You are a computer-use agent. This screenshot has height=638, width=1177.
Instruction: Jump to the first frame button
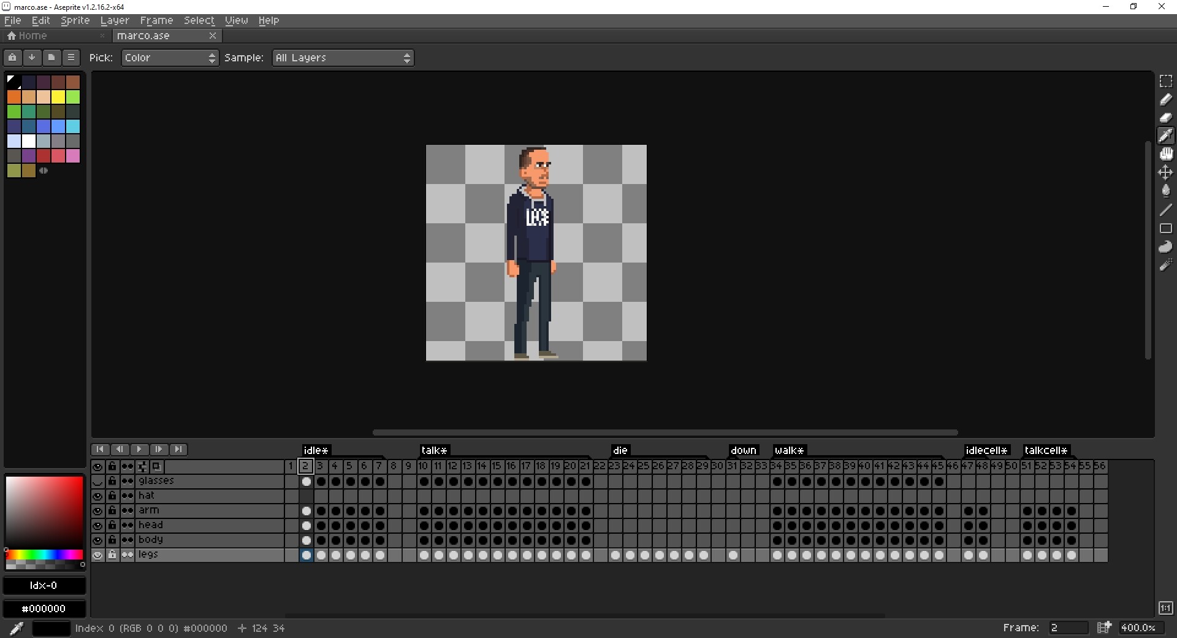[100, 449]
